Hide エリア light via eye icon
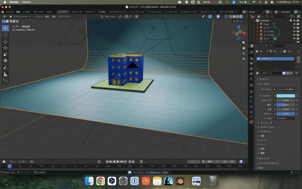 point(294,28)
